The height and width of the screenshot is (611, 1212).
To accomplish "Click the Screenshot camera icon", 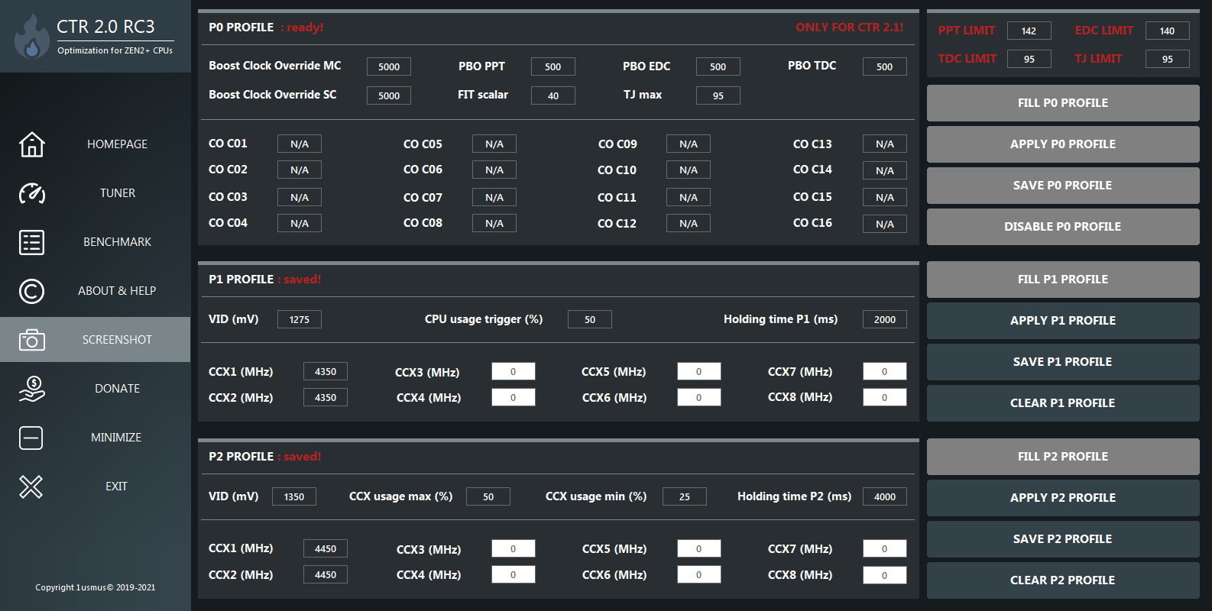I will pyautogui.click(x=31, y=340).
